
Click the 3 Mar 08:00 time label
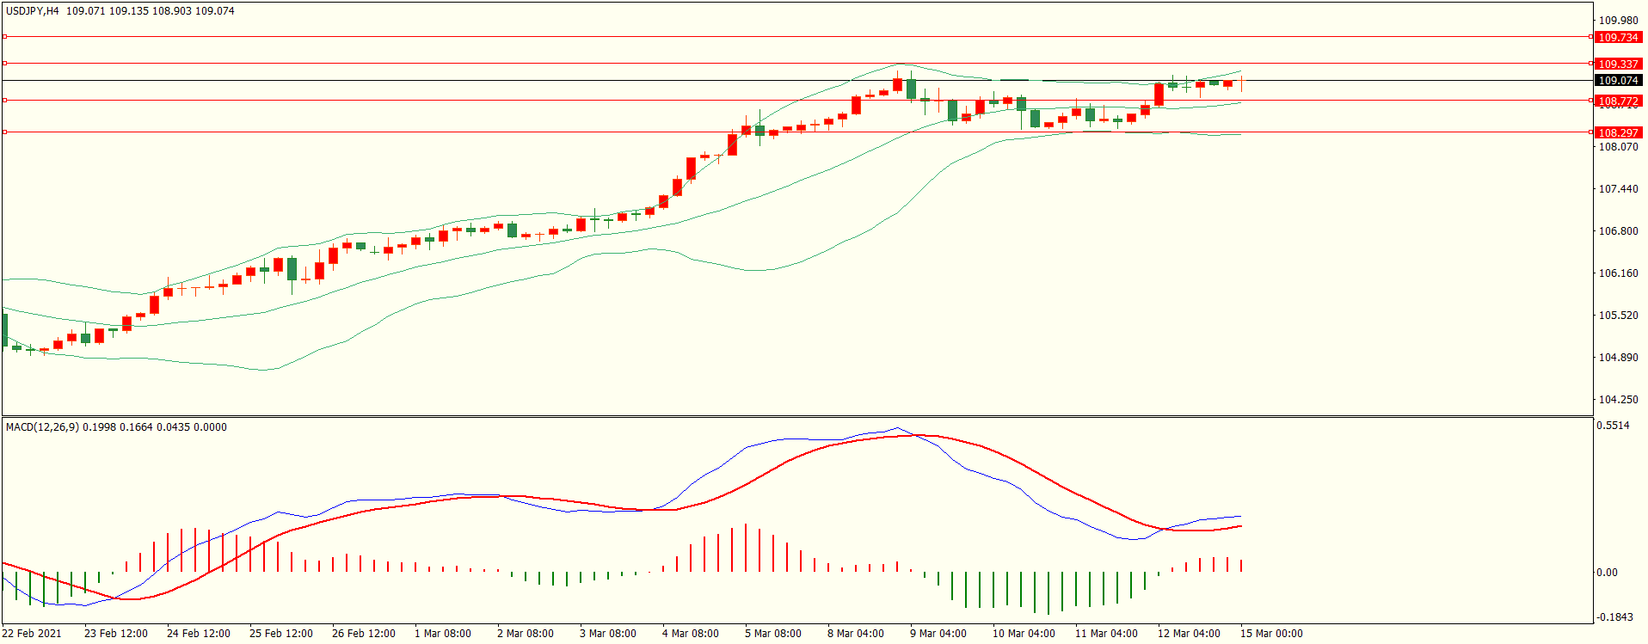pos(608,634)
